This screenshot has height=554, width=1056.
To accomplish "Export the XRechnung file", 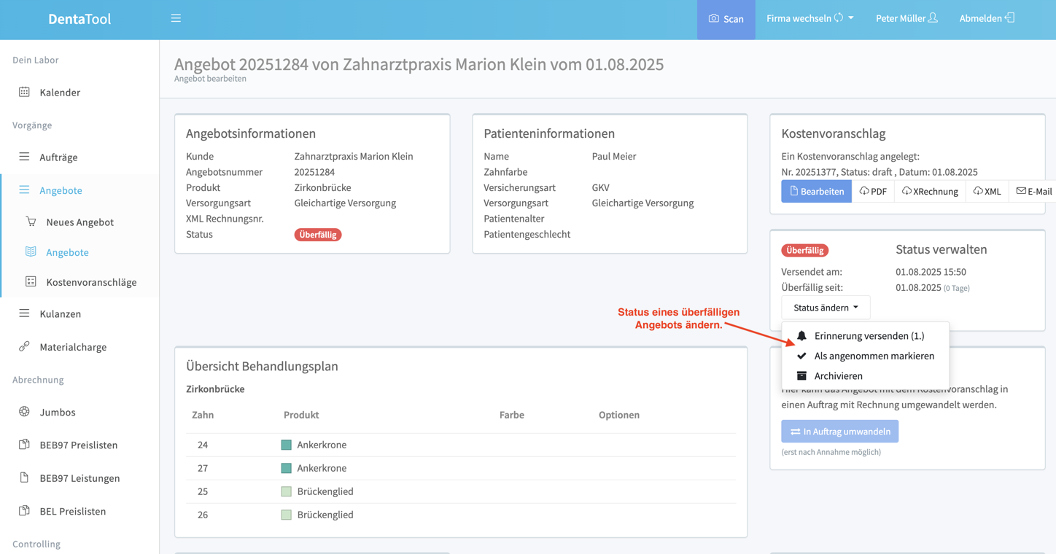I will (930, 191).
